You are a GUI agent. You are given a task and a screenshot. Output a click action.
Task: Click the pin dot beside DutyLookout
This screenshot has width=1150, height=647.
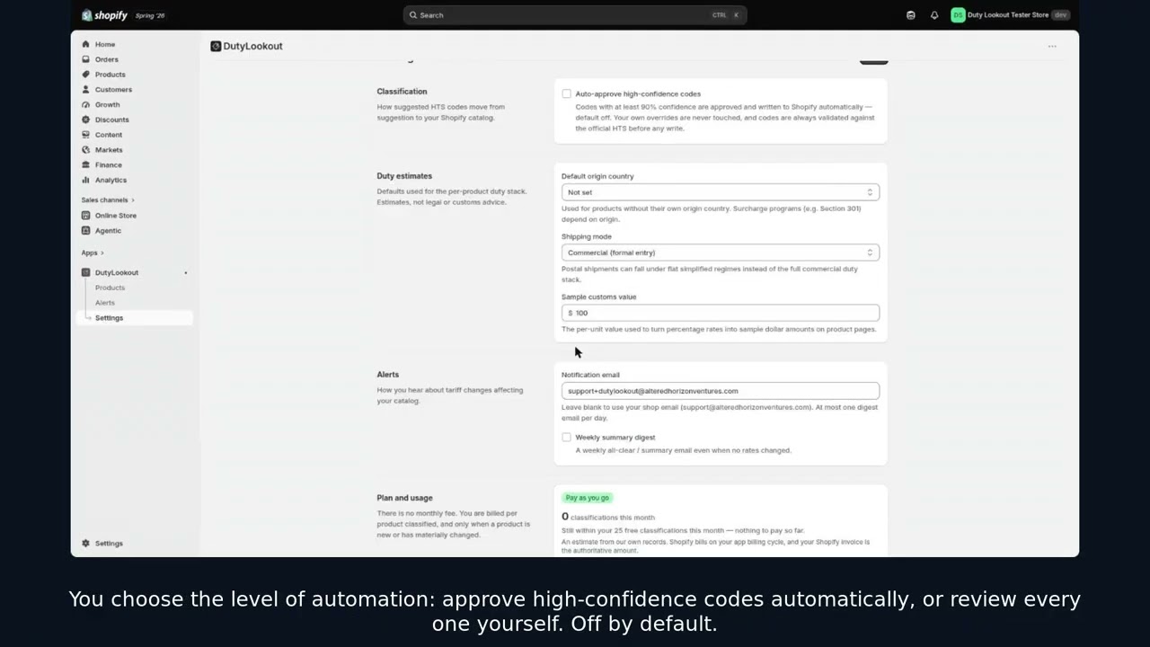click(x=186, y=272)
